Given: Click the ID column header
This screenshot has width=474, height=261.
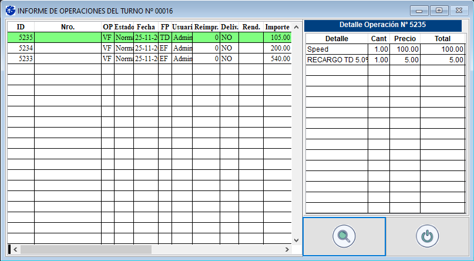Looking at the screenshot, I should tap(21, 27).
